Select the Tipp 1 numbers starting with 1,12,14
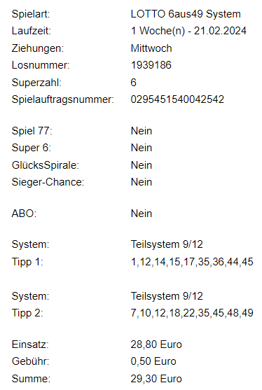The height and width of the screenshot is (390, 262). coord(192,262)
